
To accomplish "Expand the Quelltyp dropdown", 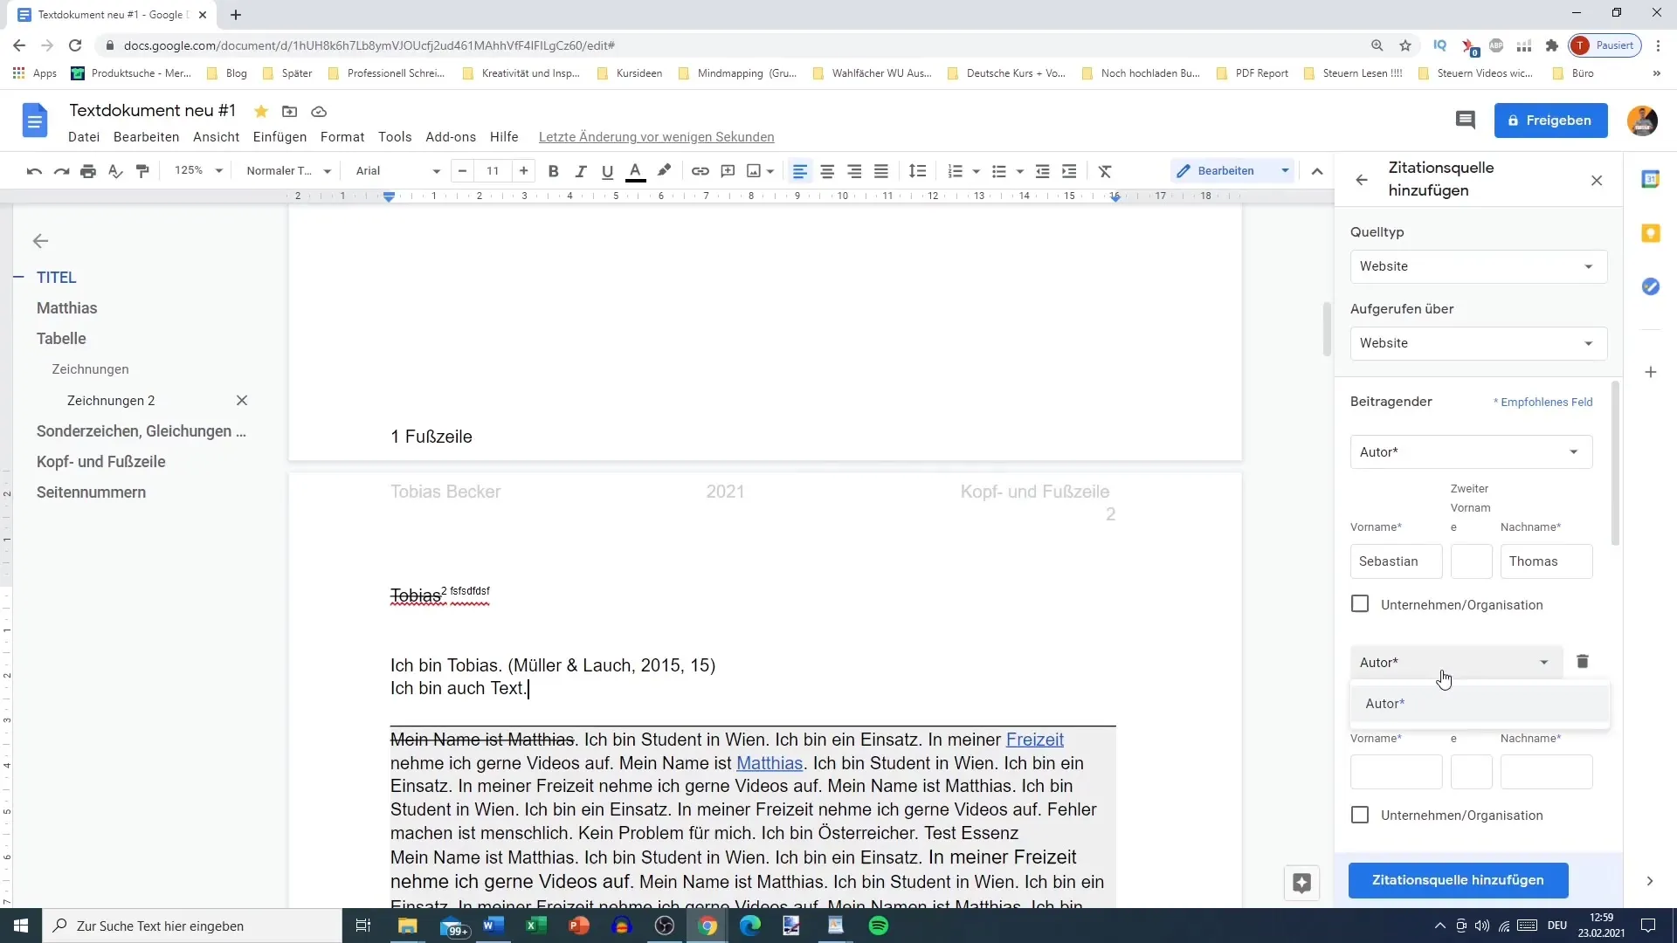I will 1479,266.
